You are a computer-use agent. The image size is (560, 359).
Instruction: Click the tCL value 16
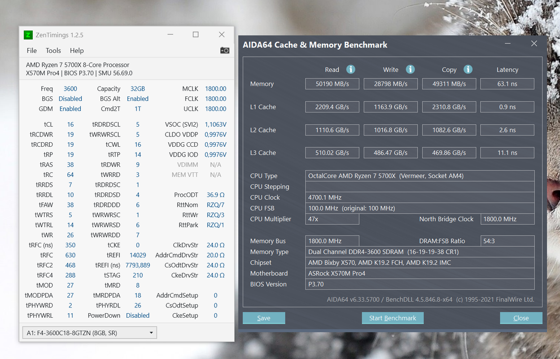tap(70, 124)
